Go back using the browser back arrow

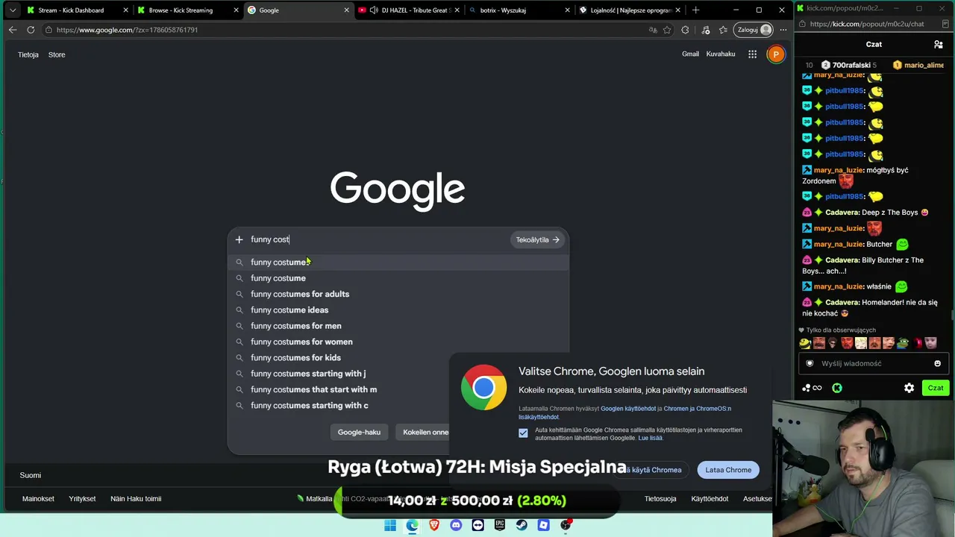coord(13,30)
